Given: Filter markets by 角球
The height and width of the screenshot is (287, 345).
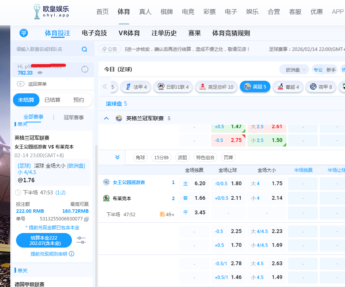Looking at the screenshot, I should click(140, 157).
